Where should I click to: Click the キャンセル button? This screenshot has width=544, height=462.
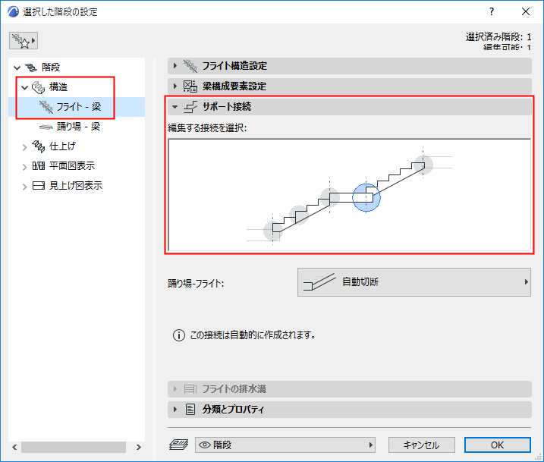point(422,445)
